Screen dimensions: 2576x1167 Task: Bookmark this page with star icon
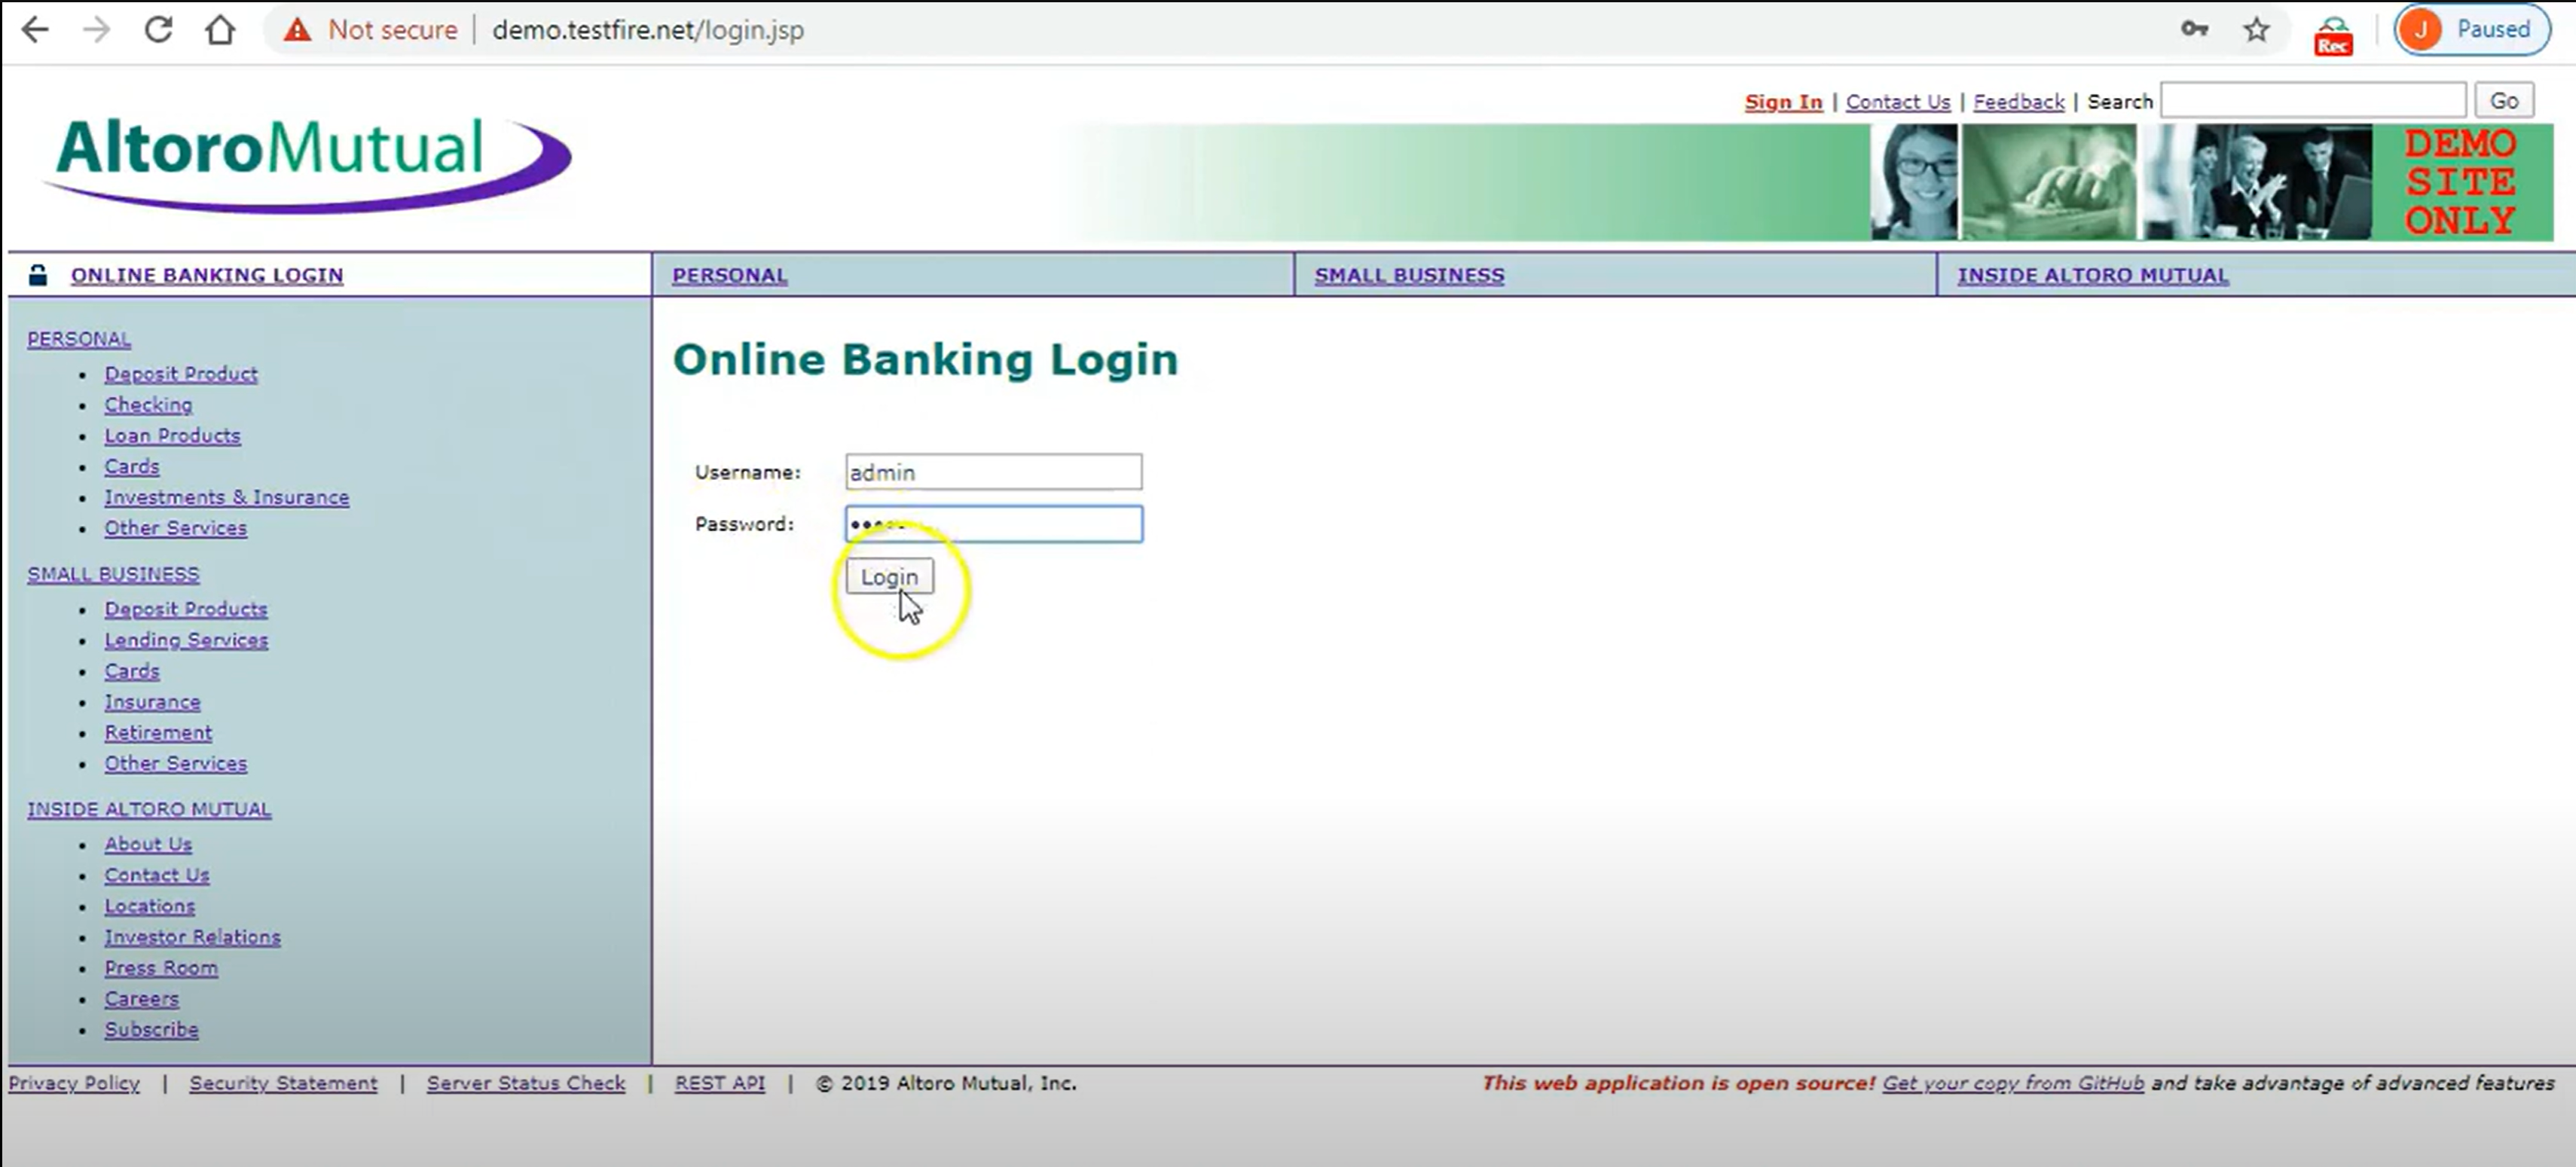(x=2256, y=30)
